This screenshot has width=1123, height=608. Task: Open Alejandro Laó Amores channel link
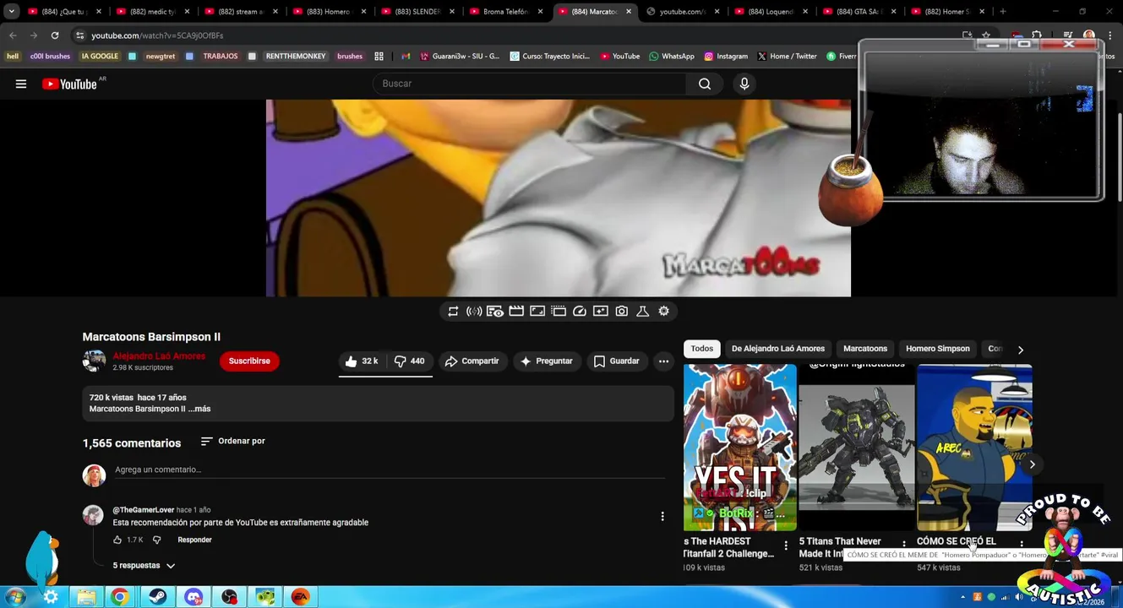(x=159, y=356)
